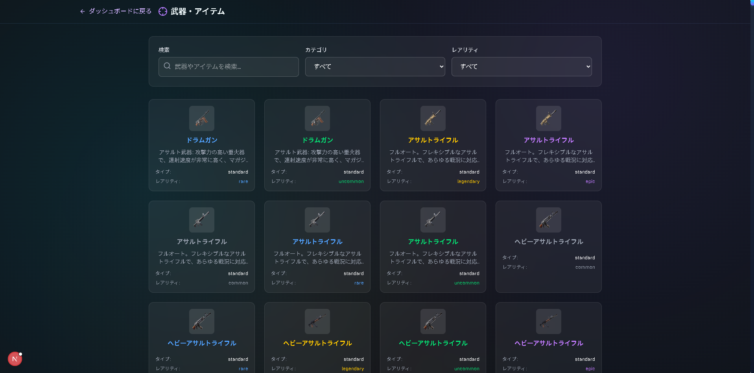
Task: Click the レアリティ filter label
Action: coord(465,50)
